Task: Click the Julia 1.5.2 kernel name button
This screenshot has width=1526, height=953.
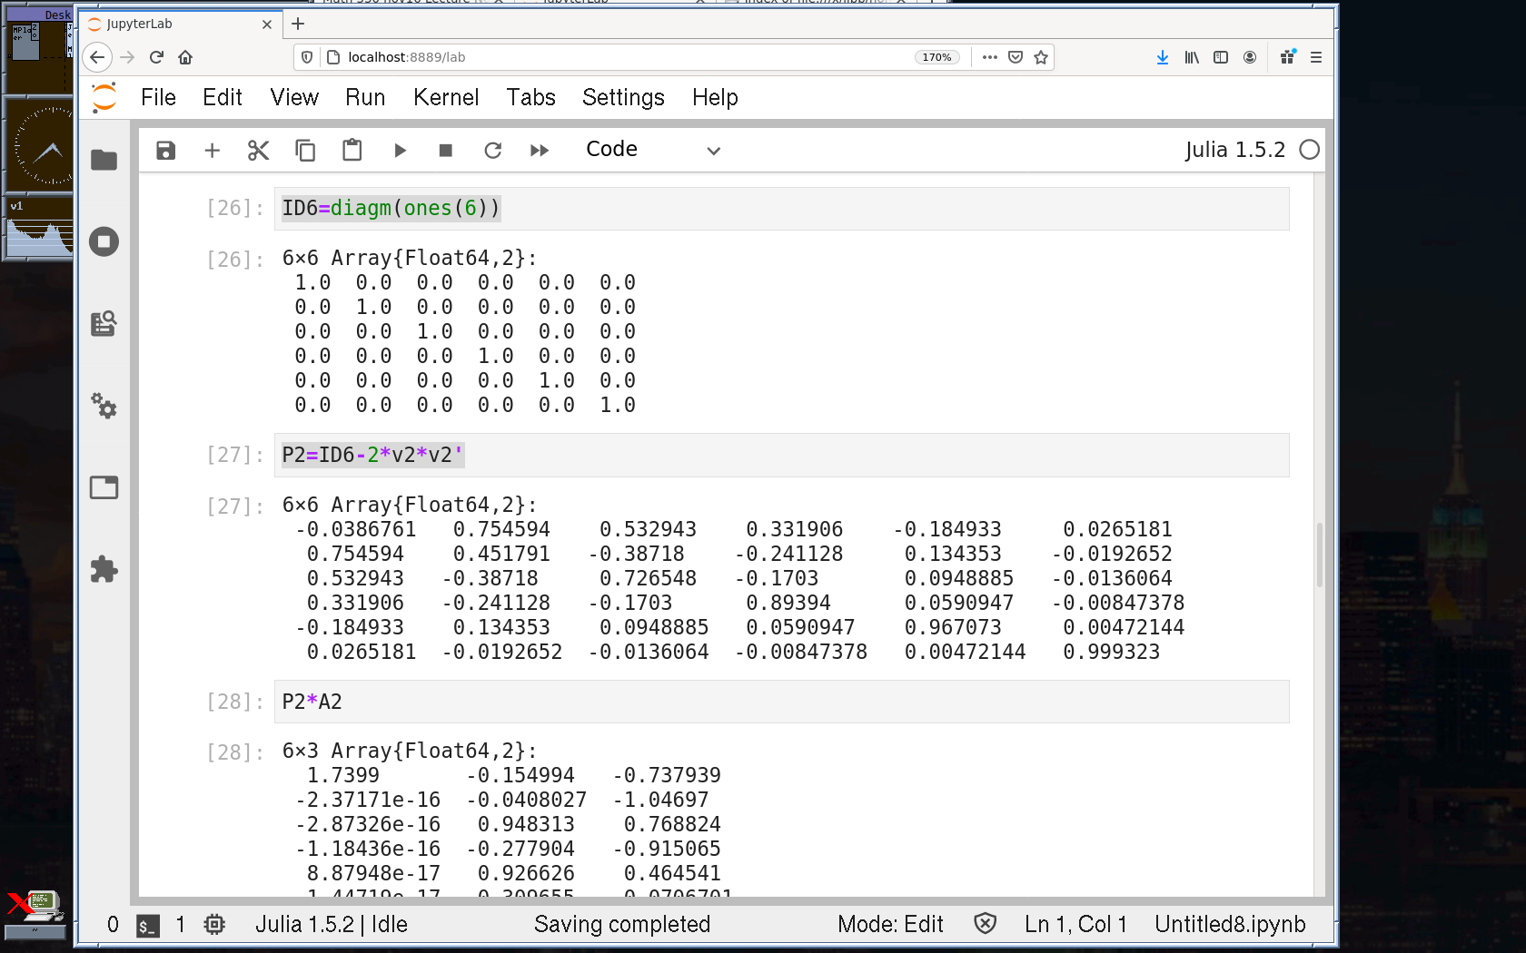Action: pyautogui.click(x=1234, y=151)
